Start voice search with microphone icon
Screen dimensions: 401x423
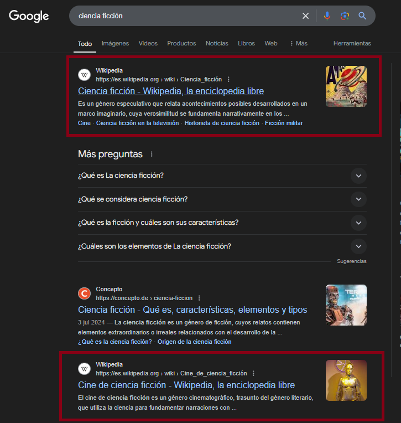coord(327,16)
